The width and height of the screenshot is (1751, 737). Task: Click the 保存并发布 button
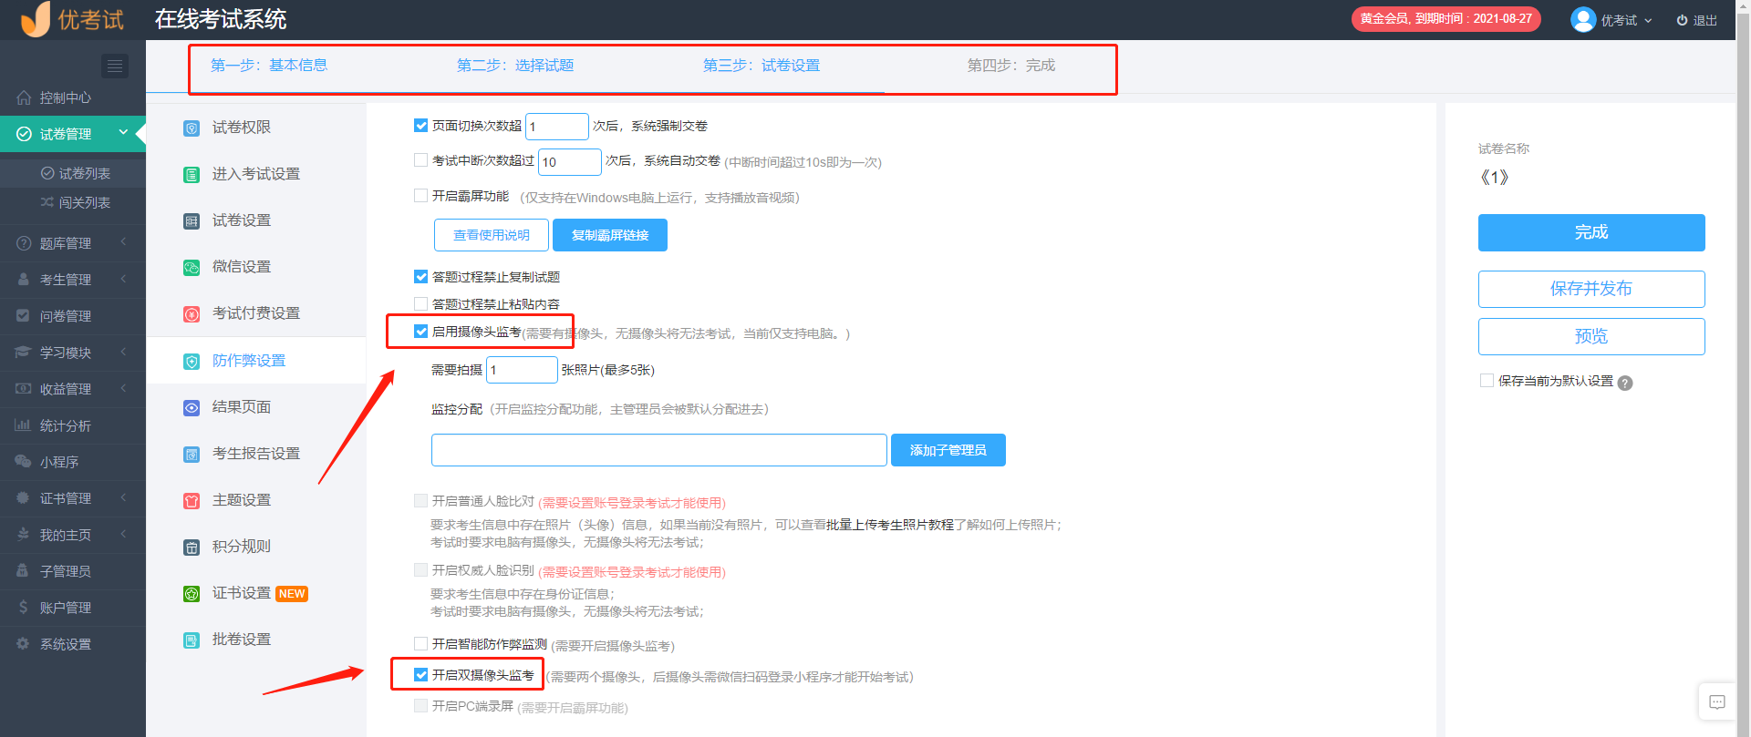(x=1591, y=289)
